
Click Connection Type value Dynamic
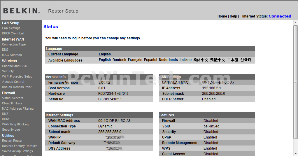pos(105,126)
